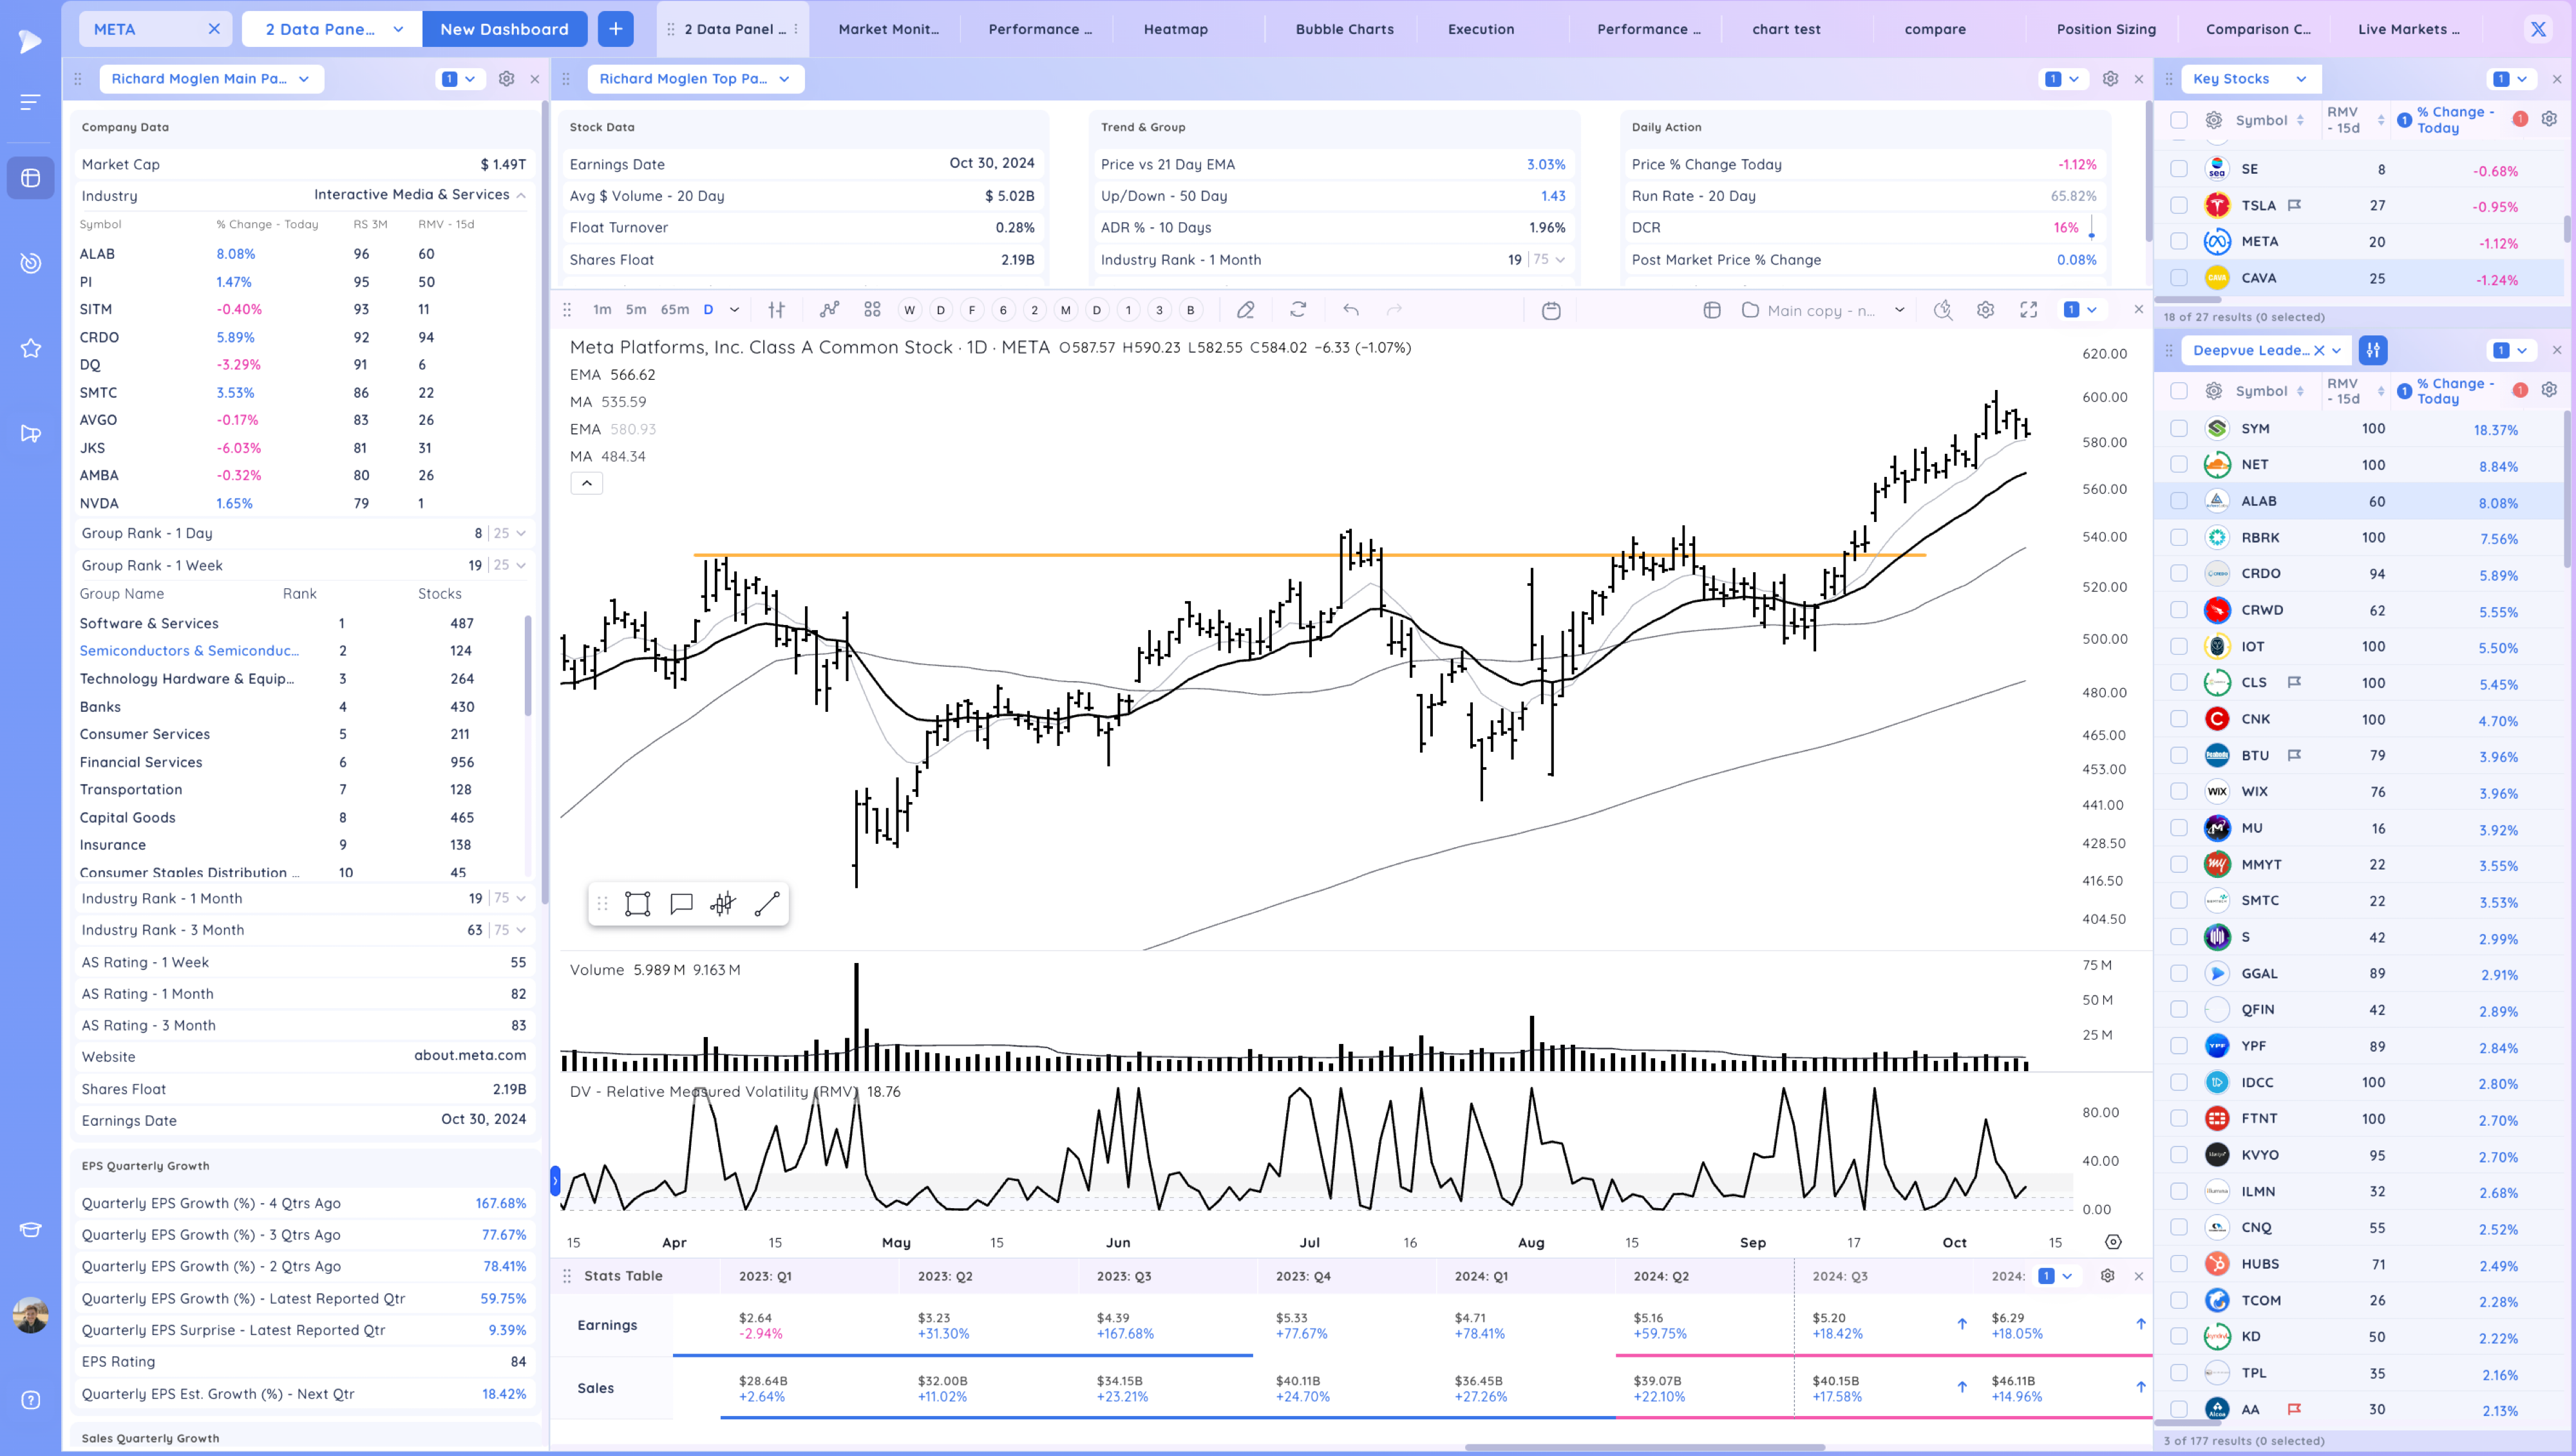This screenshot has height=1456, width=2576.
Task: Select the line drawing tool
Action: [767, 904]
